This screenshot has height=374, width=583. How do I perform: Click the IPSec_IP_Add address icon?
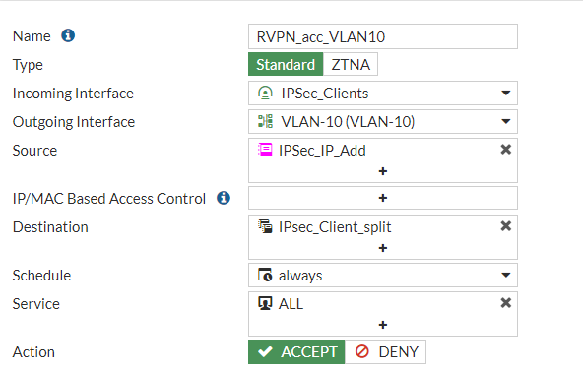(265, 151)
